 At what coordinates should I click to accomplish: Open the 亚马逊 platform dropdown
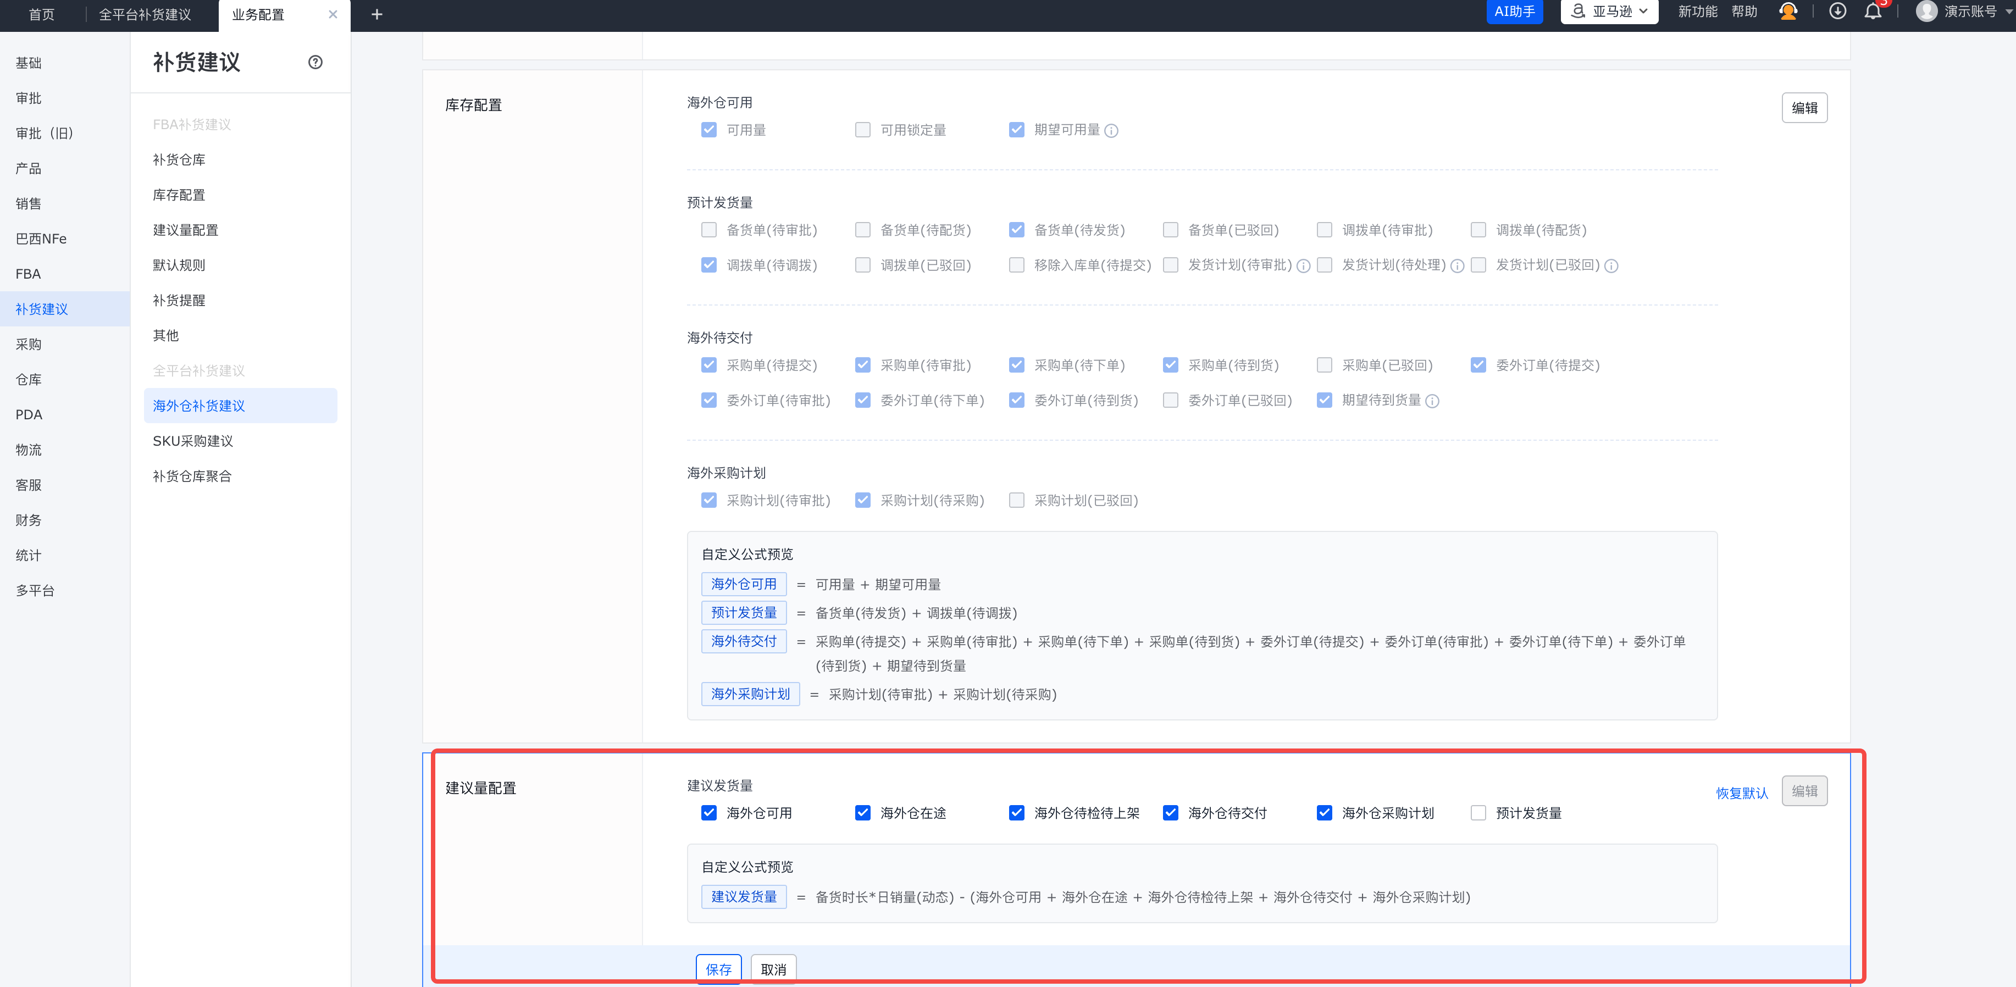click(x=1609, y=12)
